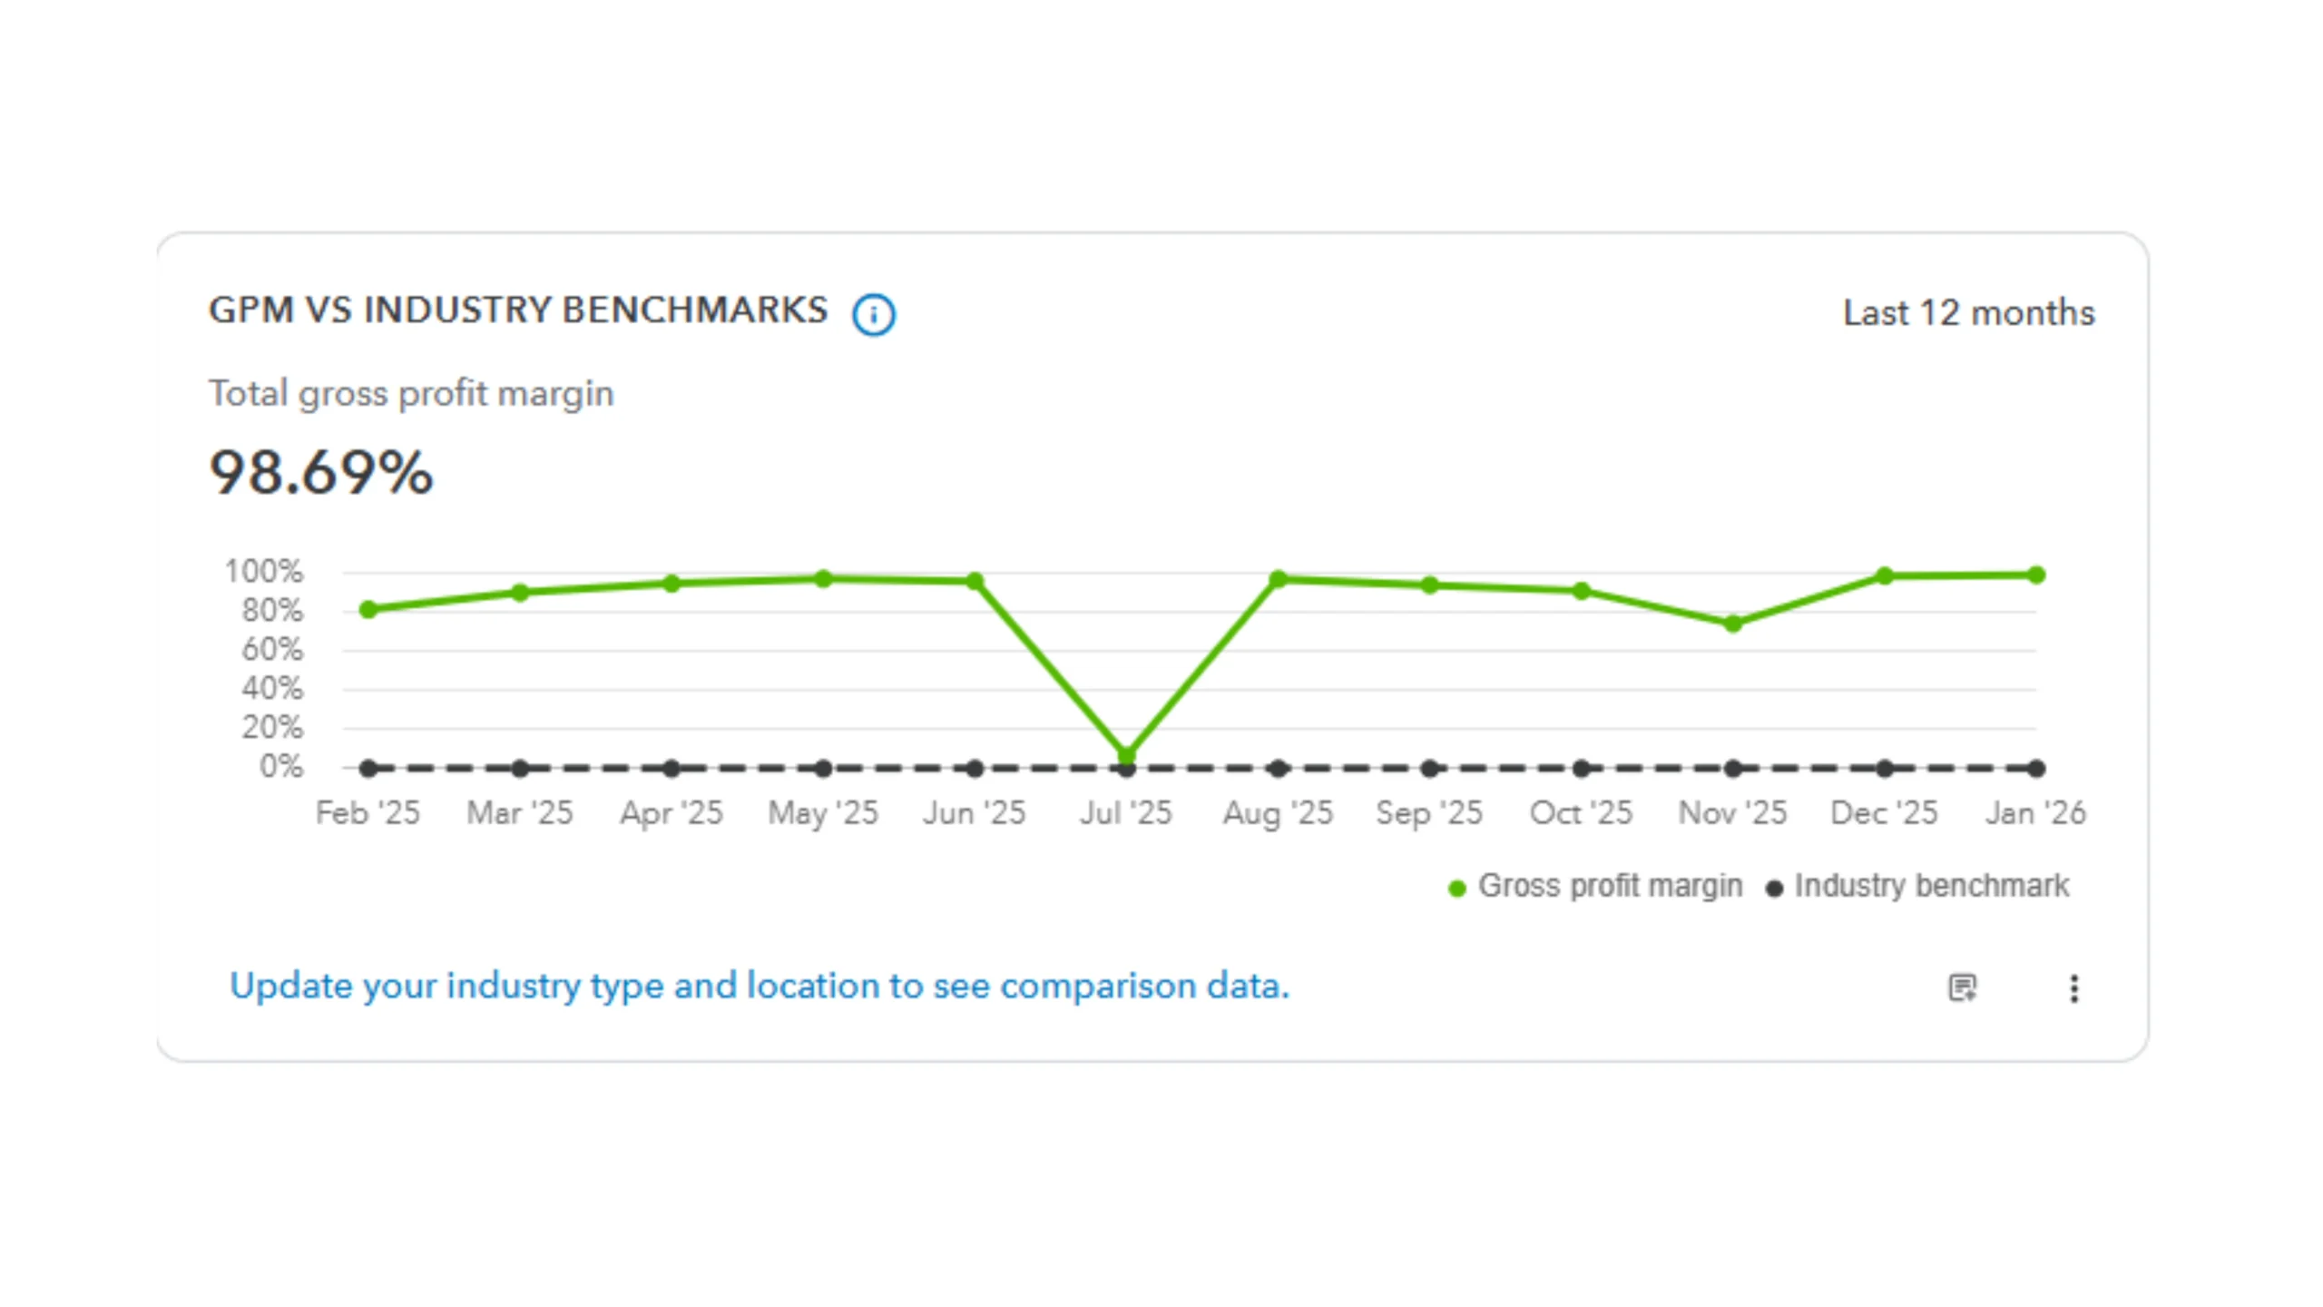Click the info icon beside GPM title
This screenshot has height=1307, width=2323.
(873, 315)
